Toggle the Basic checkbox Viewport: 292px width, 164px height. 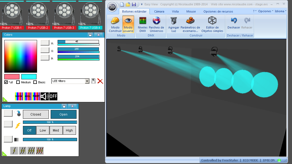pyautogui.click(x=35, y=82)
